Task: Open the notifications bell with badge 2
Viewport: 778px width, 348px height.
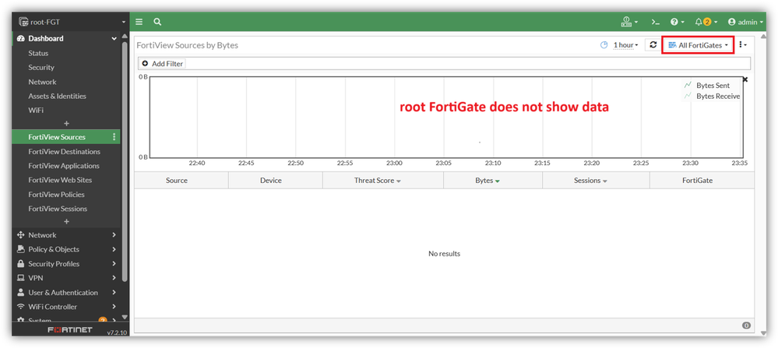Action: [x=706, y=22]
